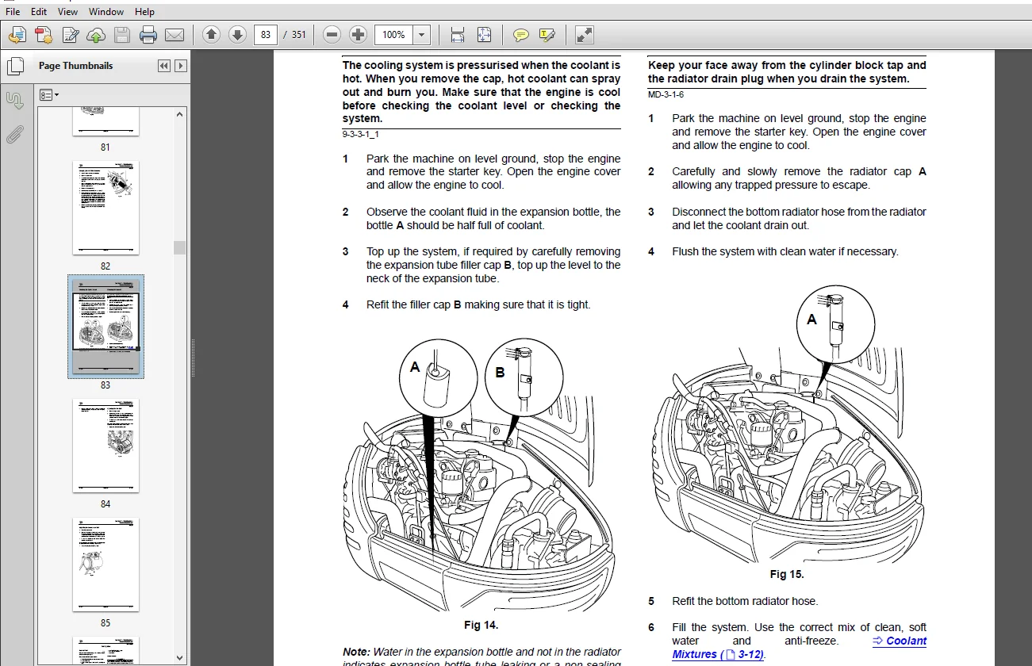The image size is (1032, 666).
Task: Click the 'Refit the bottom radiator hose.' step
Action: (745, 601)
